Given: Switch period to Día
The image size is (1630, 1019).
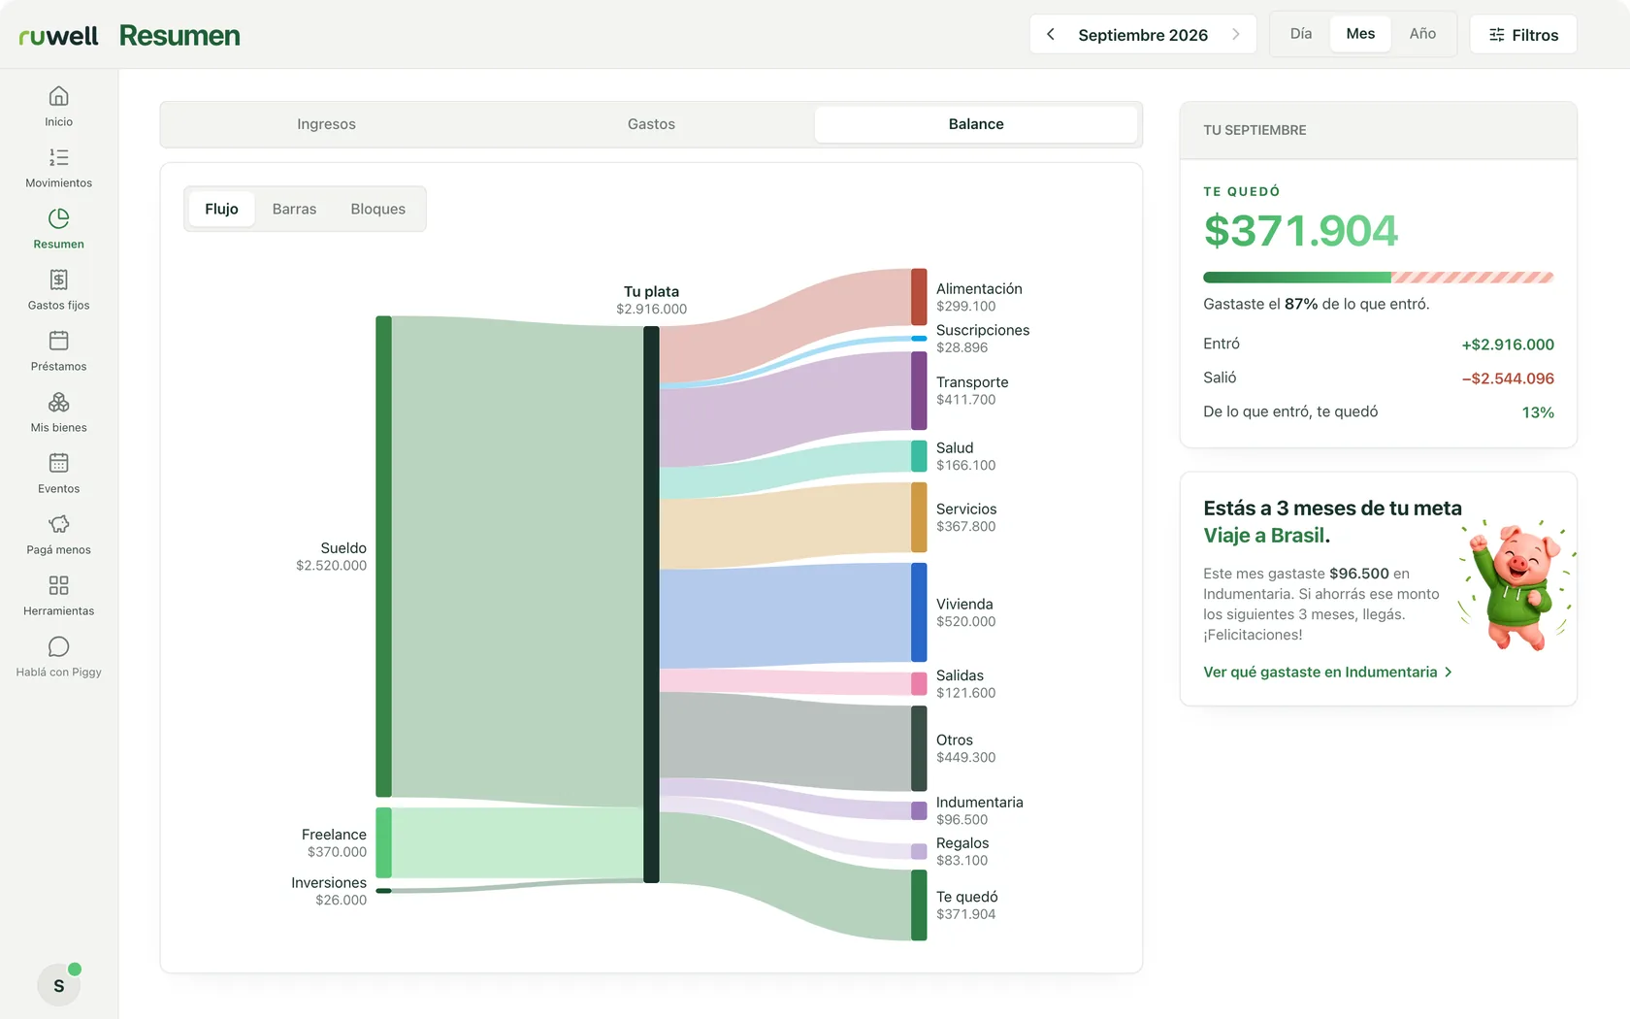Looking at the screenshot, I should coord(1301,34).
